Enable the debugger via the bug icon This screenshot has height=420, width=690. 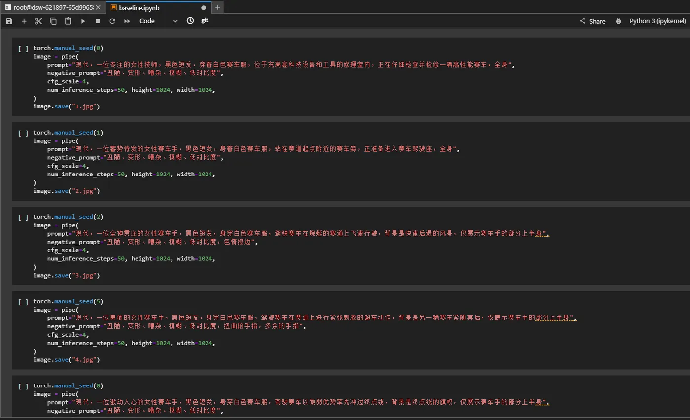coord(618,21)
